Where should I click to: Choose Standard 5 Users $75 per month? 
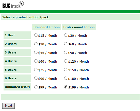pos(36,70)
